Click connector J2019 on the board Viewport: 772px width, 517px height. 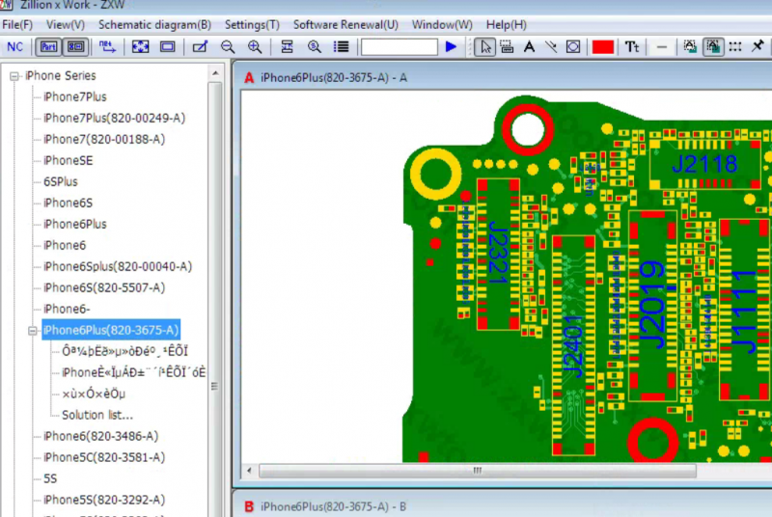[653, 305]
